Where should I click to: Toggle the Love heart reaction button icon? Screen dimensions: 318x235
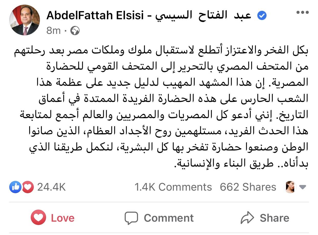pyautogui.click(x=38, y=218)
